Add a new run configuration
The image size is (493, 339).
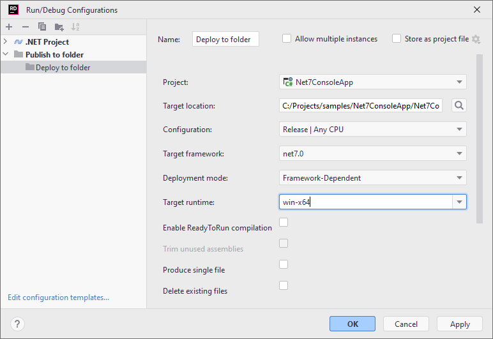tap(9, 27)
